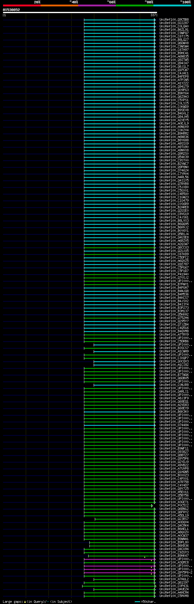Pick the UniRef100_B8Y688 hit name

(x=174, y=140)
